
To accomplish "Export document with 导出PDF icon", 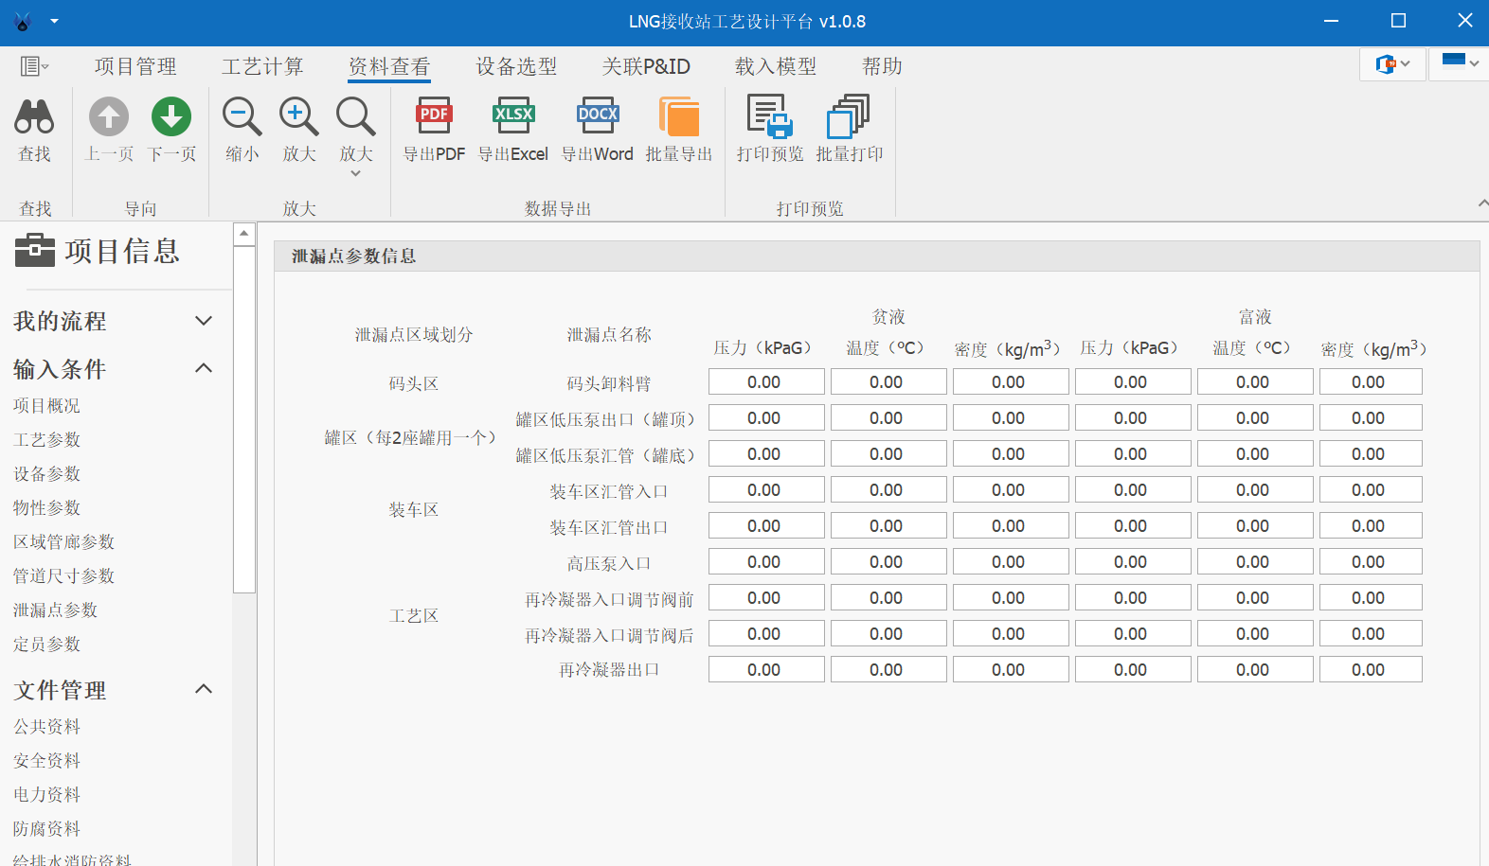I will coord(434,117).
